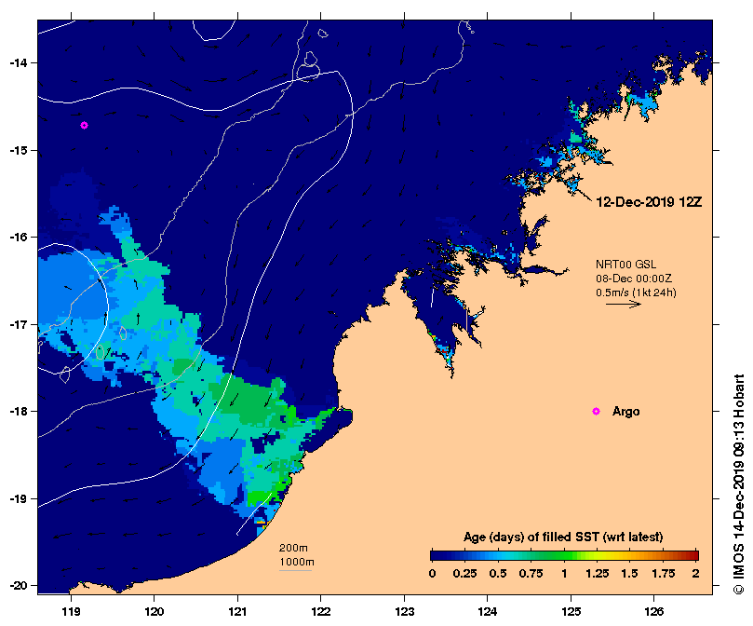The image size is (753, 626).
Task: Click the colorbar tick label 0.25
Action: point(464,574)
